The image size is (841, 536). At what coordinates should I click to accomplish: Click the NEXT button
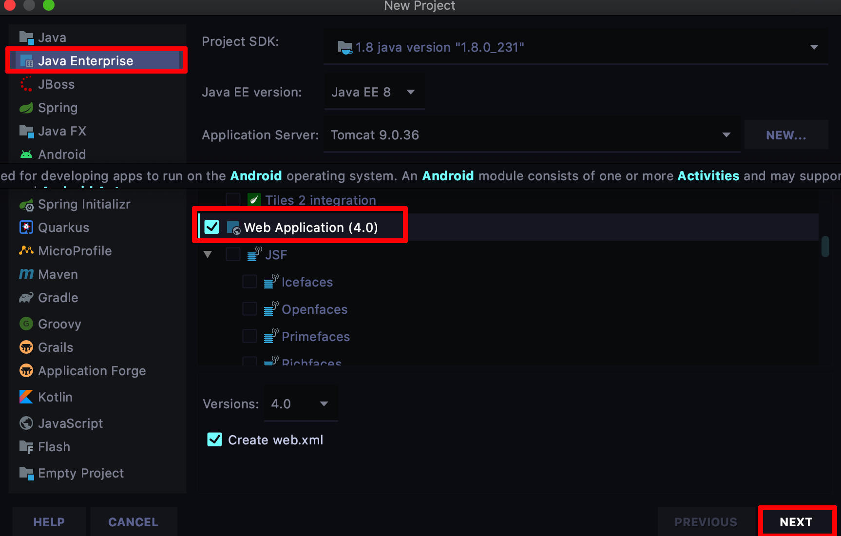[x=796, y=522]
